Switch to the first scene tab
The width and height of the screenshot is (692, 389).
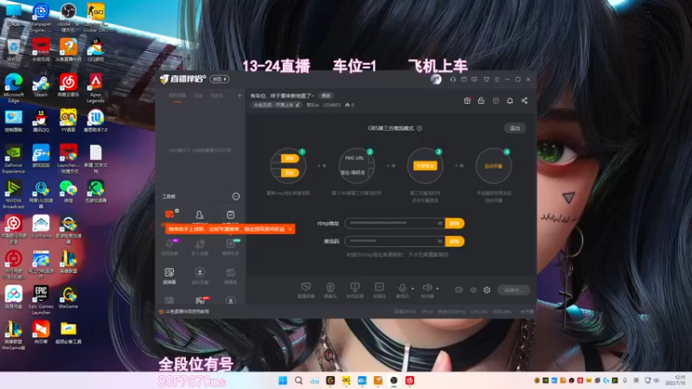(177, 96)
